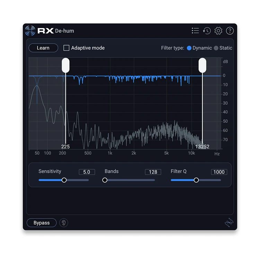Click the low frequency handle at 225
260x260 pixels.
click(x=66, y=65)
